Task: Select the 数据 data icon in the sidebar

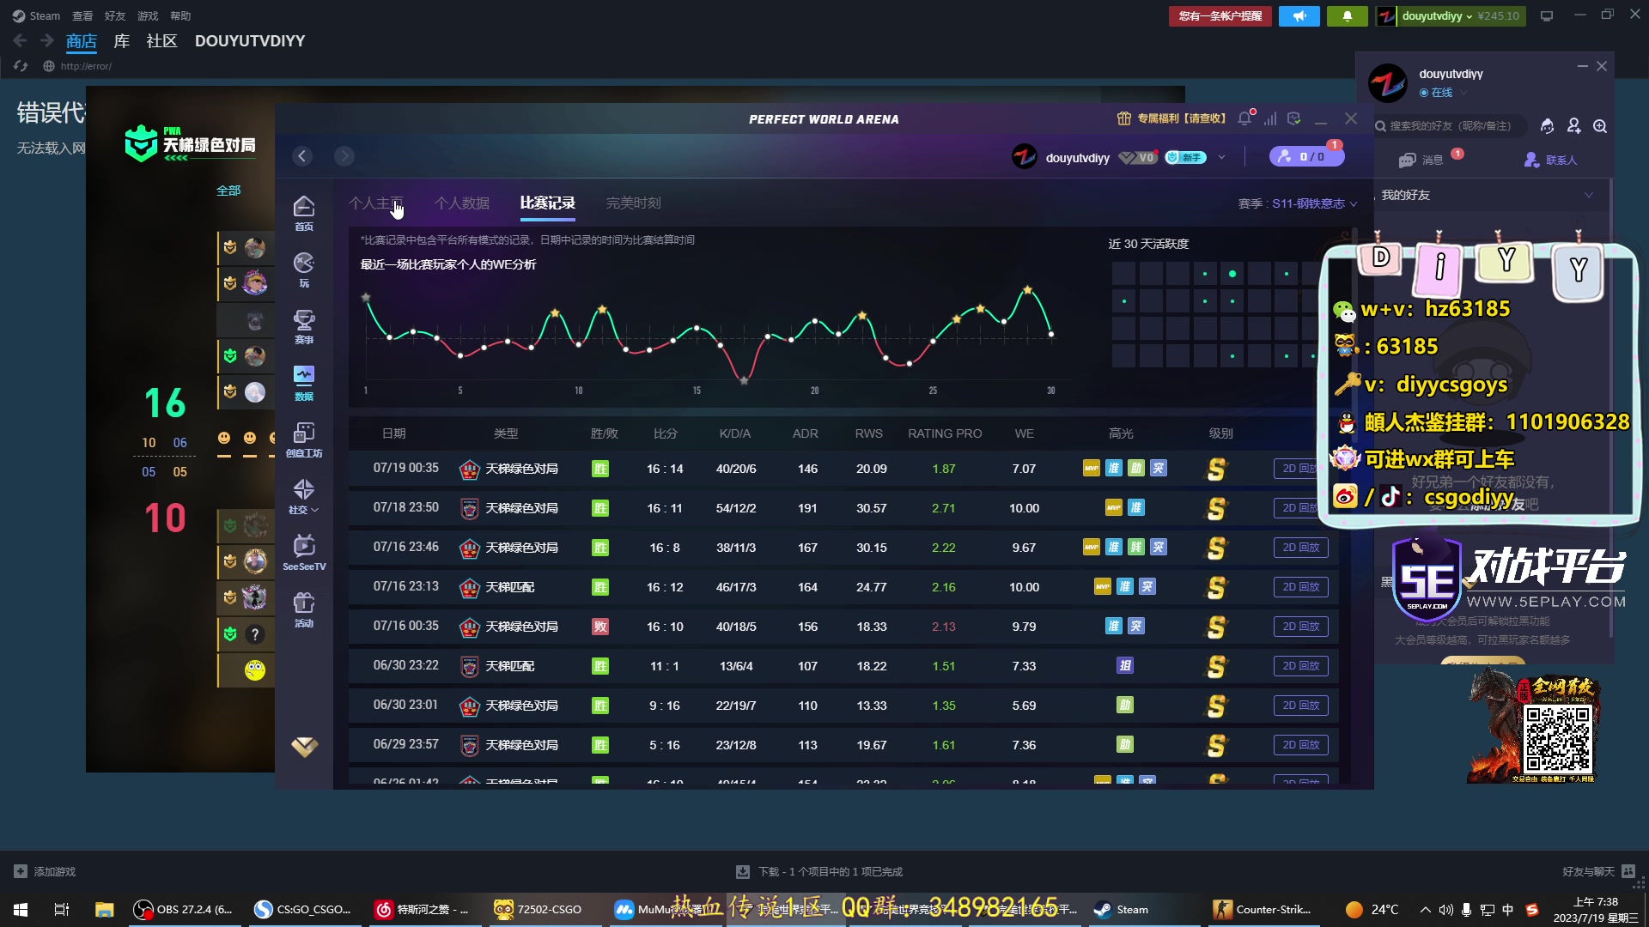Action: click(304, 383)
